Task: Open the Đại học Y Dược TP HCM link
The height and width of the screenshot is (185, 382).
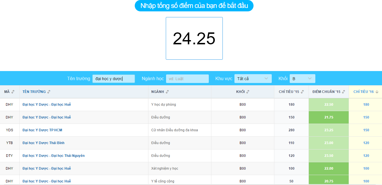Action: (x=42, y=130)
